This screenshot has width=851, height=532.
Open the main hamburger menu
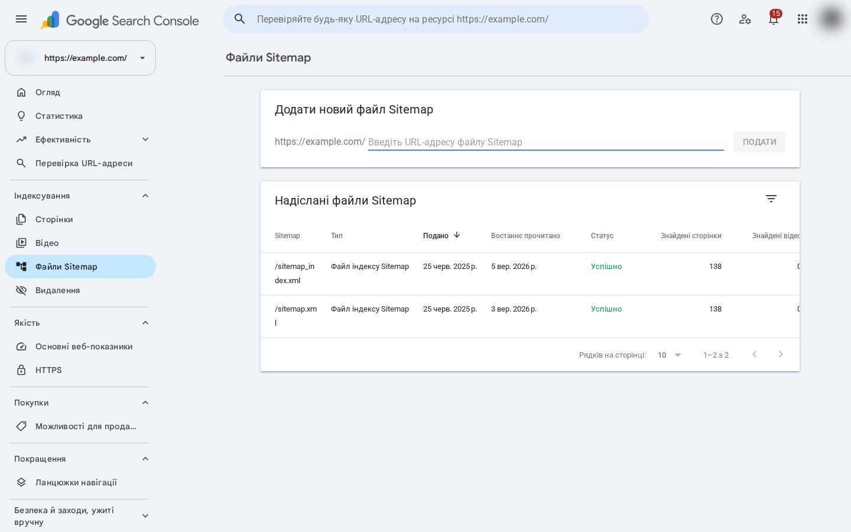tap(21, 19)
